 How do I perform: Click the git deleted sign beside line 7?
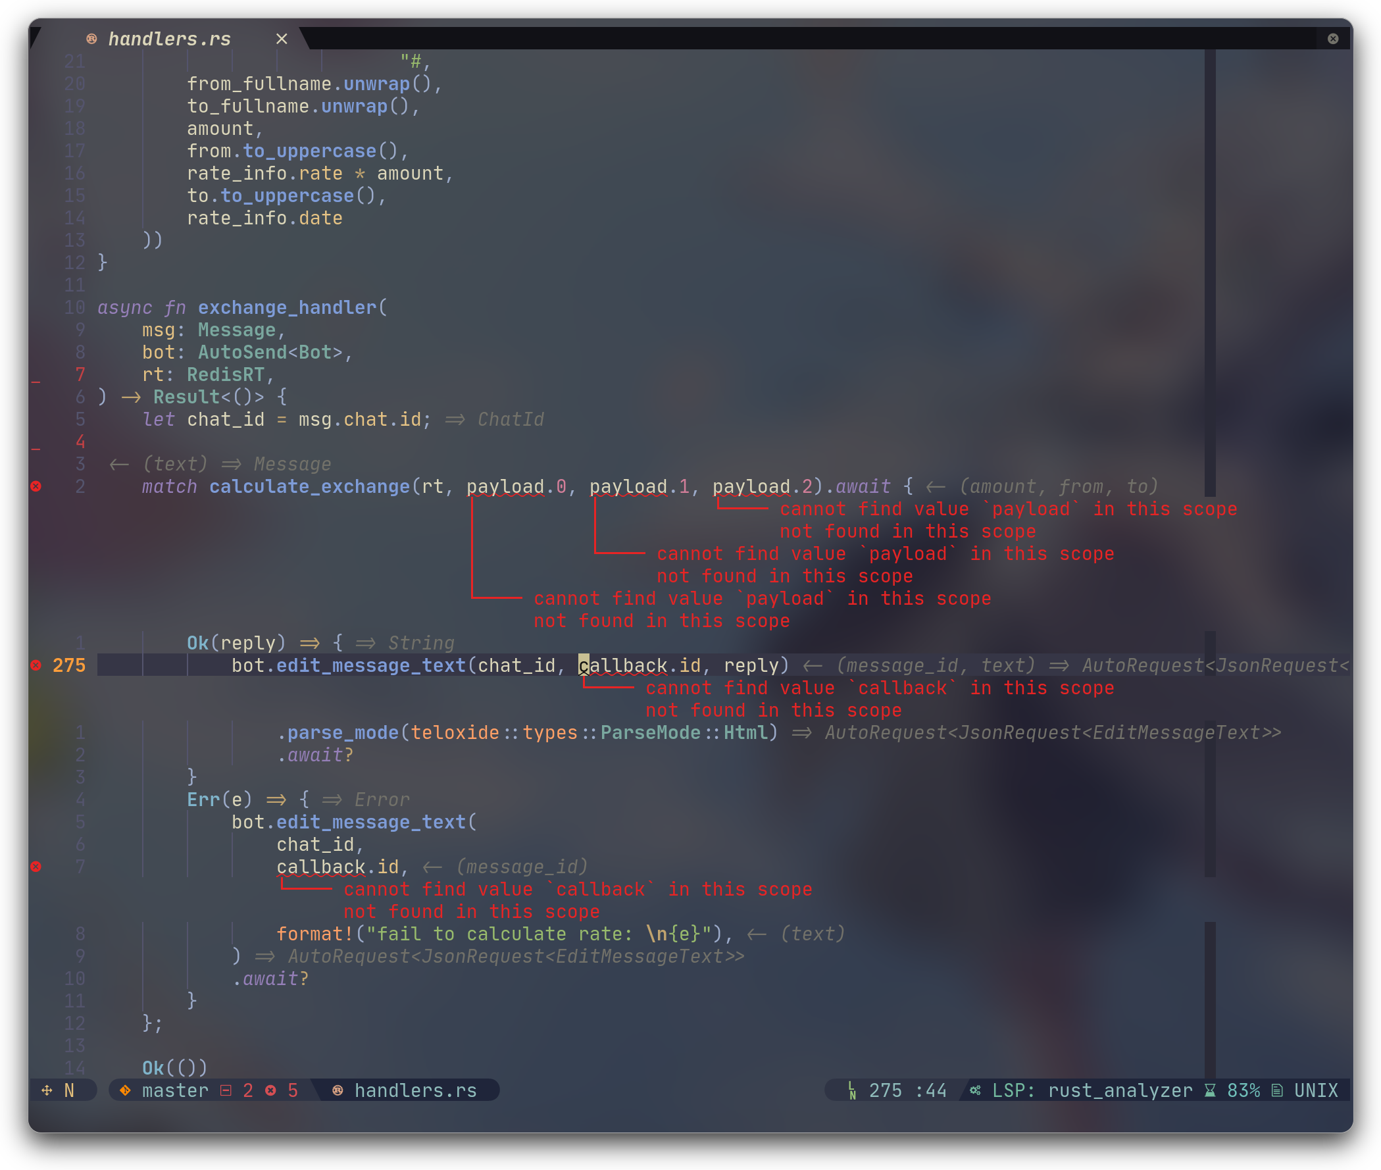tap(36, 382)
